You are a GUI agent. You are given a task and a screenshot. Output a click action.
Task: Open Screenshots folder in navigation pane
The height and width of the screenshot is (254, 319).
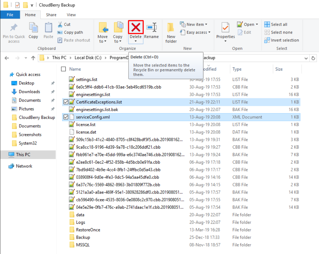tap(30, 134)
